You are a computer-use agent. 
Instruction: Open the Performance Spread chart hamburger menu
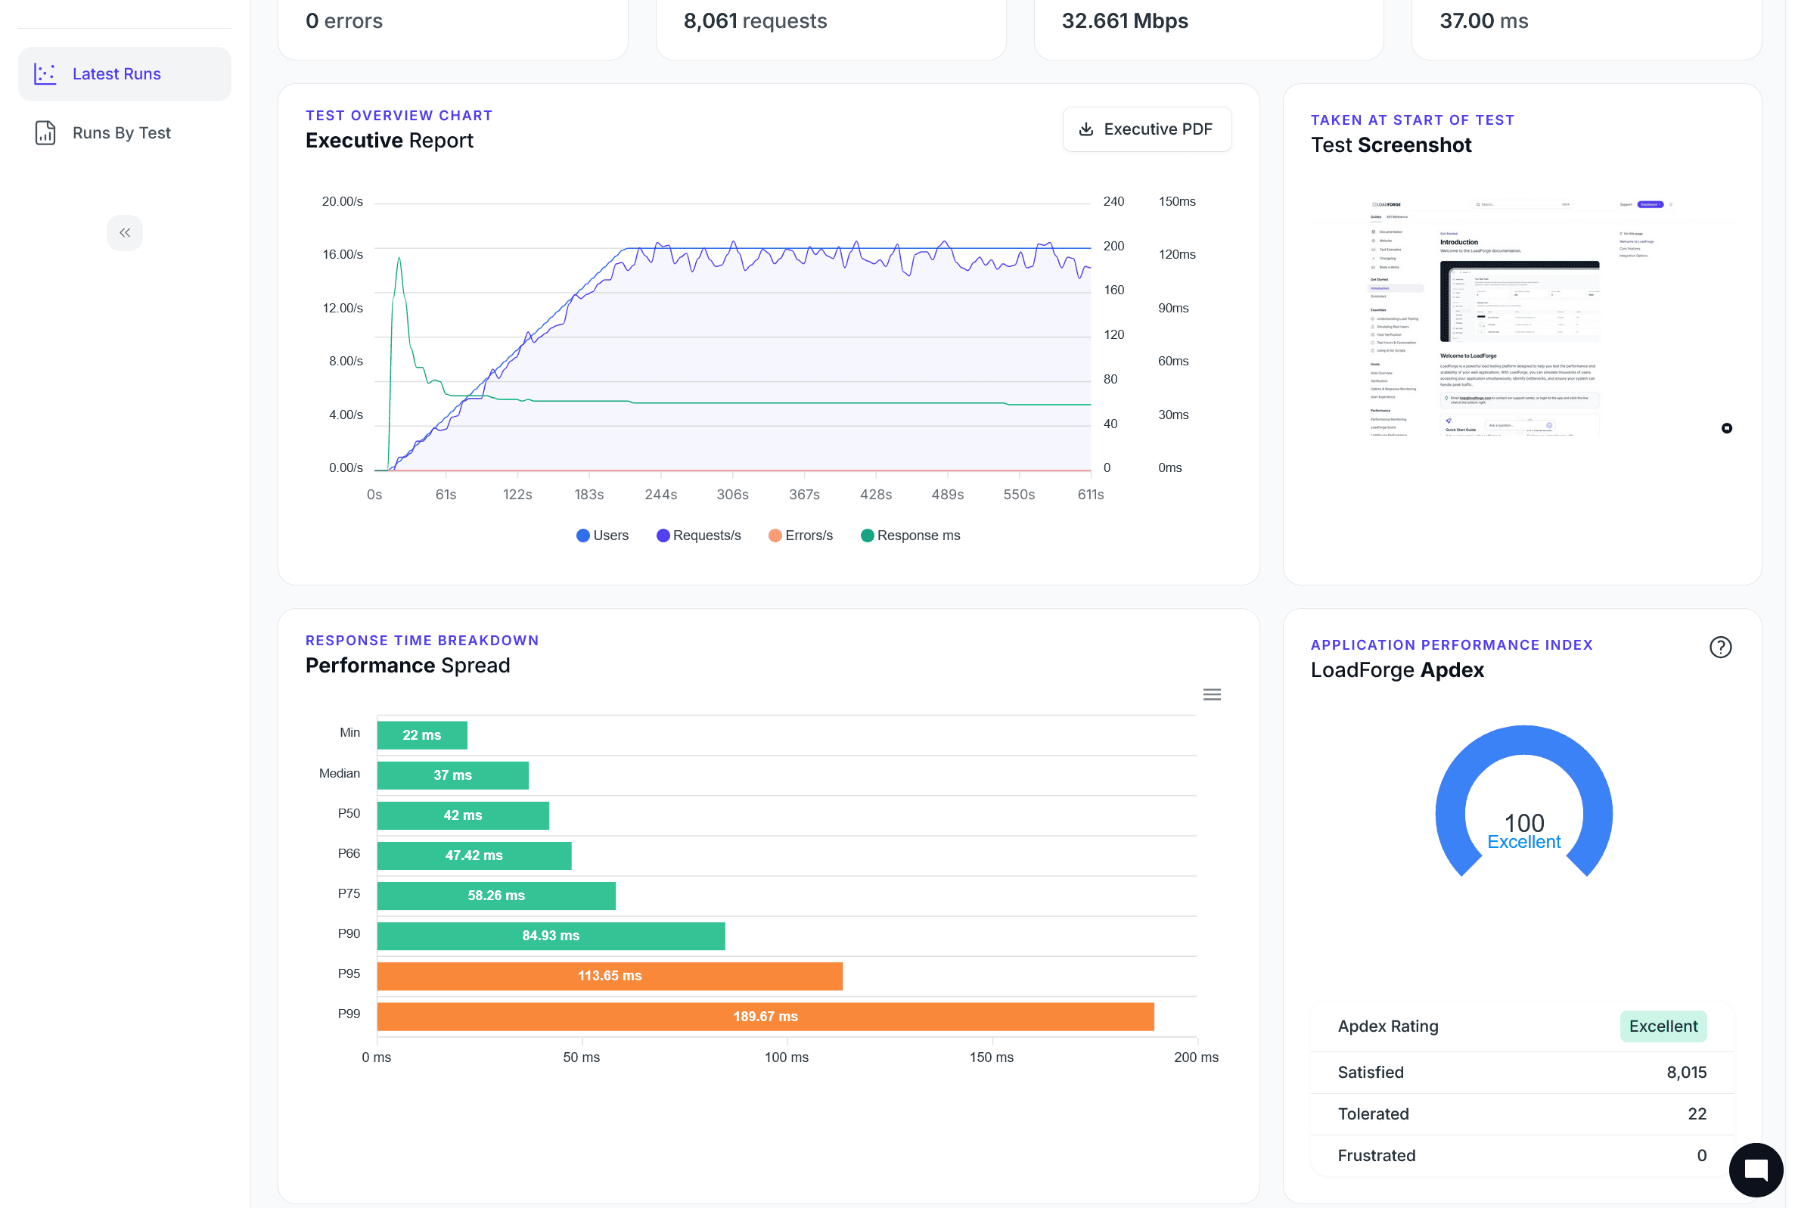coord(1211,694)
